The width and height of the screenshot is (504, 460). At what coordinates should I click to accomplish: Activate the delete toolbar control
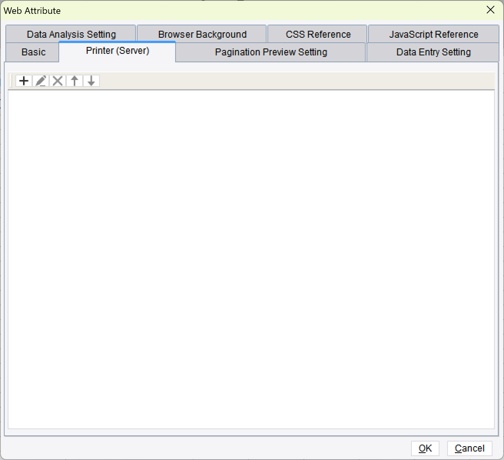point(57,81)
